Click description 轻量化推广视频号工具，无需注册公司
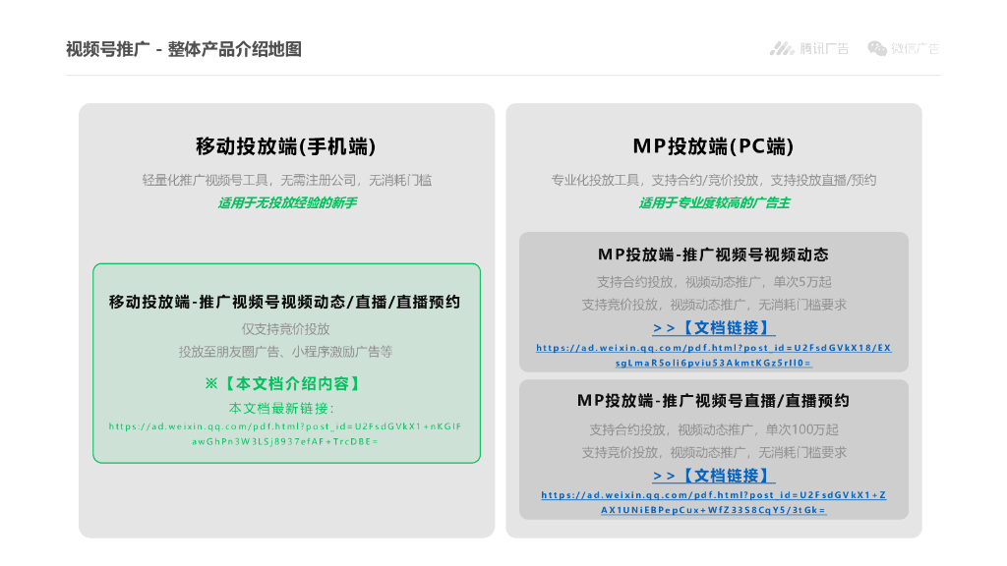Viewport: 1007px width, 566px height. [x=286, y=181]
